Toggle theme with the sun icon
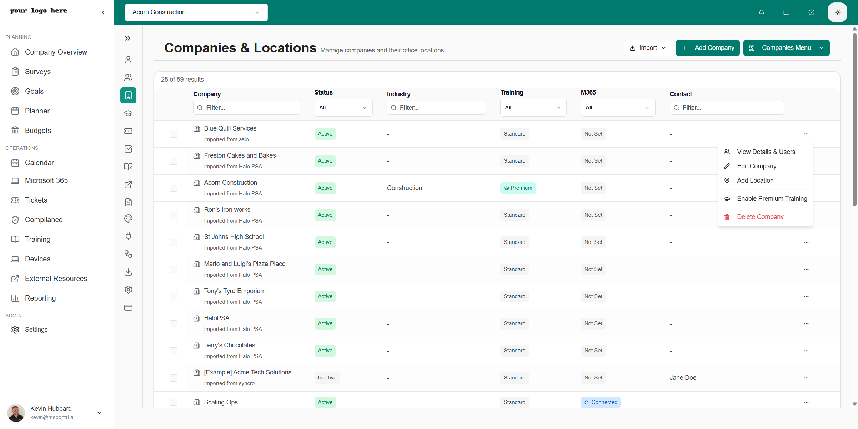The height and width of the screenshot is (429, 858). tap(837, 12)
